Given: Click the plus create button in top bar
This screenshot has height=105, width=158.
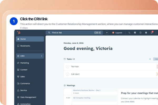Looking at the screenshot, I should click(x=107, y=33).
